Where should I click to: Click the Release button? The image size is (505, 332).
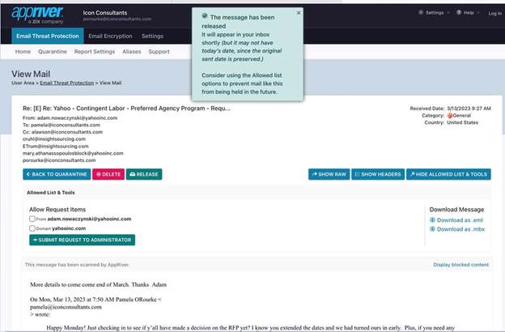(144, 174)
